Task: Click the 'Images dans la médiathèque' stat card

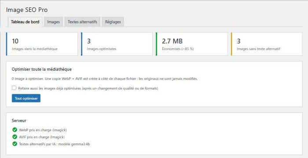Action: [42, 44]
